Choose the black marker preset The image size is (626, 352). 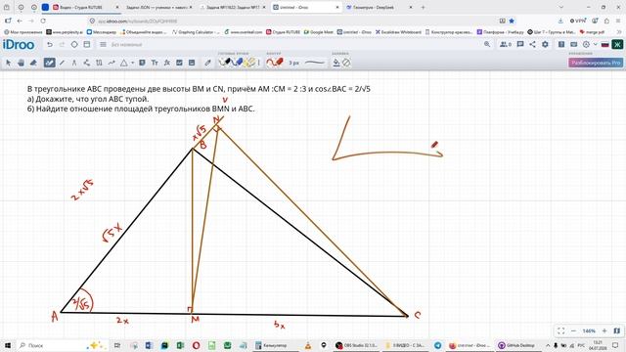(225, 63)
